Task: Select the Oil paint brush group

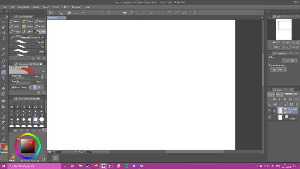Action: point(28,21)
